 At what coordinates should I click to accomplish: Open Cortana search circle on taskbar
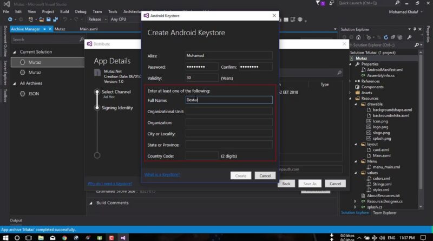(17, 238)
